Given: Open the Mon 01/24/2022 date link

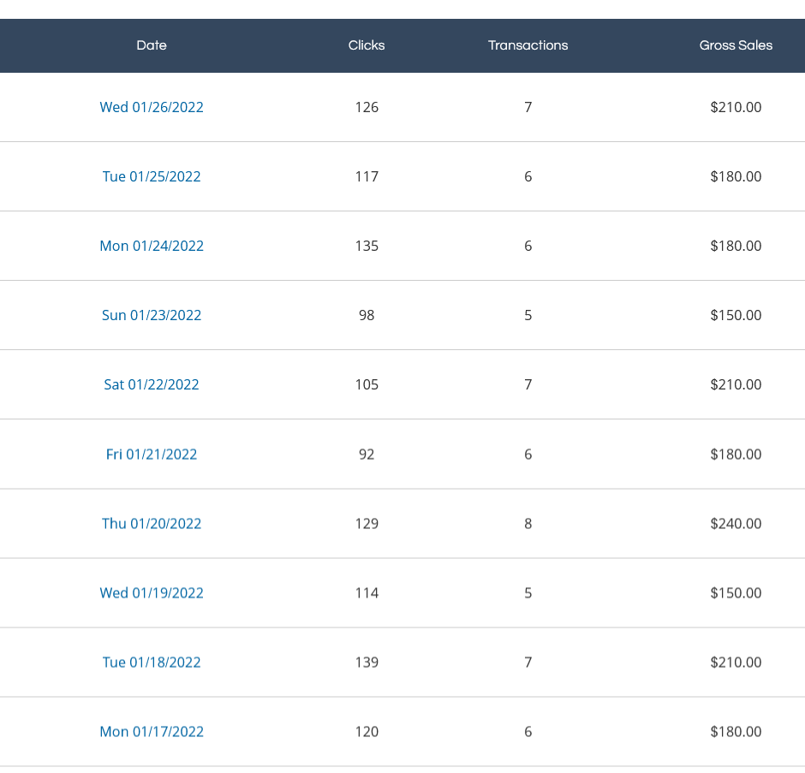Looking at the screenshot, I should [152, 246].
